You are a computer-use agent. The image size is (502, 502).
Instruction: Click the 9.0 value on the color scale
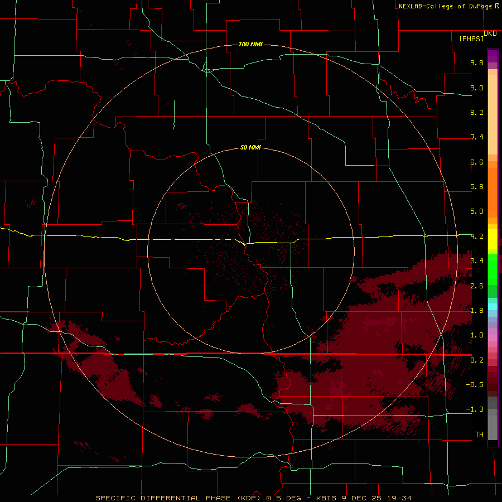(477, 88)
